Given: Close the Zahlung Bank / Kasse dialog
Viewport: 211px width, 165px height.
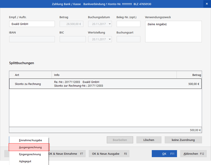Looking at the screenshot, I should click(206, 4).
